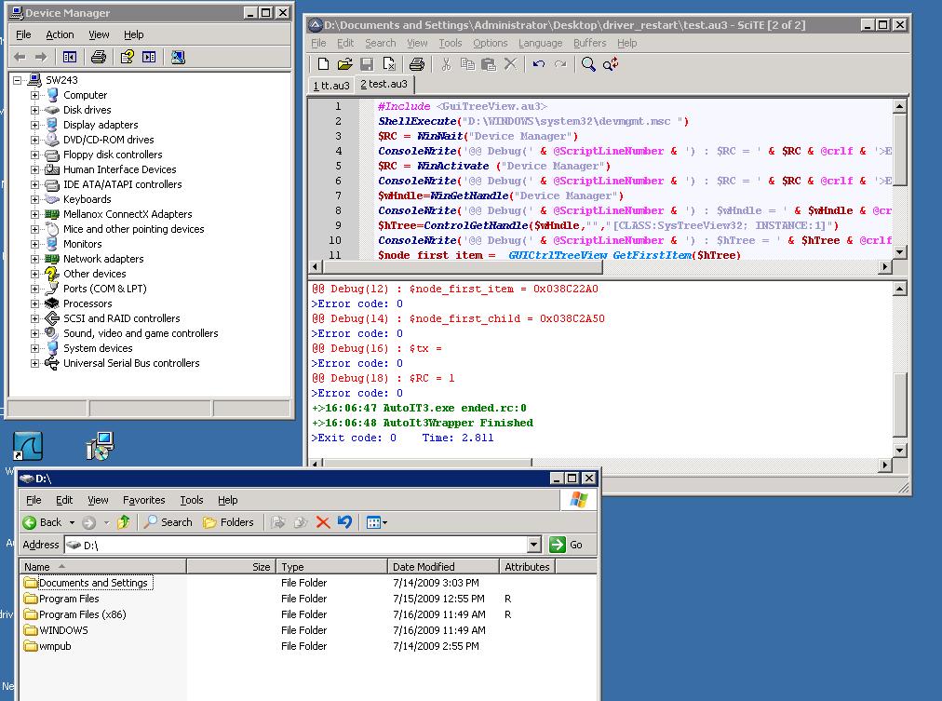
Task: Expand the Disk drives node
Action: click(x=34, y=110)
